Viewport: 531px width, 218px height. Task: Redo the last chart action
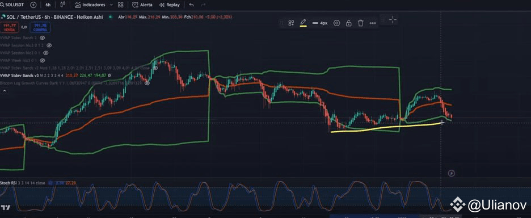(x=203, y=5)
